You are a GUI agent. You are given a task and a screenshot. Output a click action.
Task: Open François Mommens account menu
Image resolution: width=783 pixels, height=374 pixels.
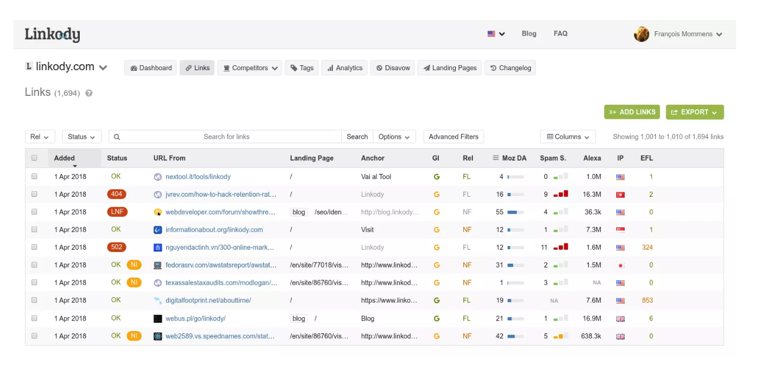688,34
